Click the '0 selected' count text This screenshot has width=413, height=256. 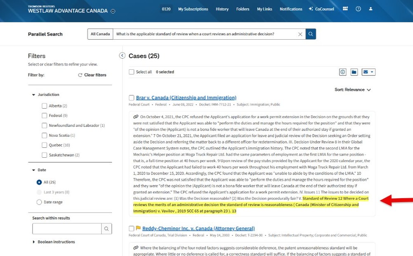click(x=165, y=72)
